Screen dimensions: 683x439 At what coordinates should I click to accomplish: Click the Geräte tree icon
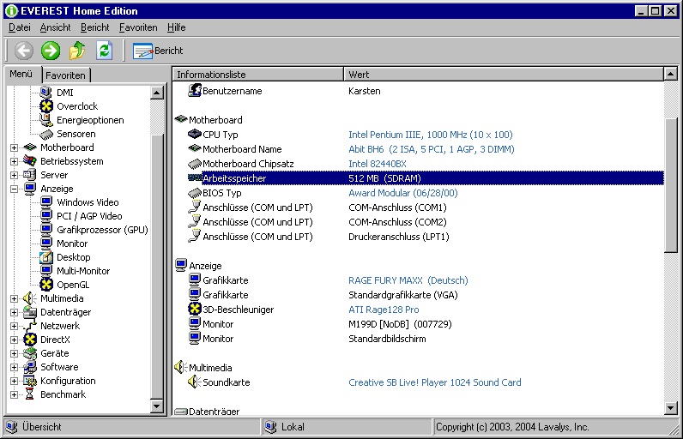(x=30, y=353)
